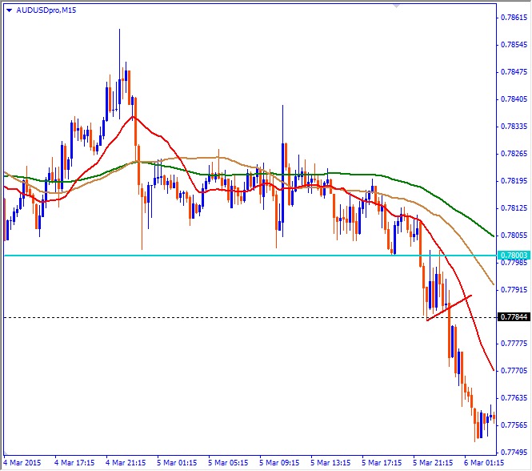
Task: Open the dropdown arrow beside AUDUSDpro,M15
Action: pos(9,10)
